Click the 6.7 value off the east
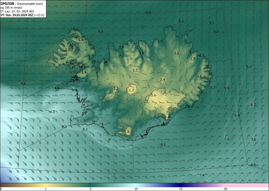This screenshot has width=269, height=191. tap(253, 105)
